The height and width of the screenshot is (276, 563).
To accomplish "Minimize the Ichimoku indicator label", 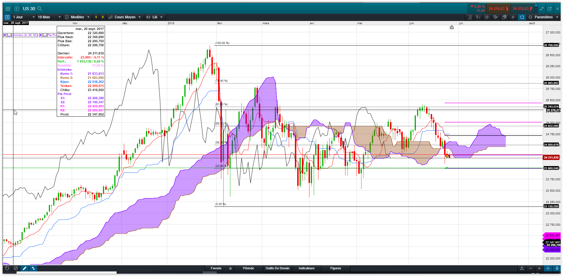I will coord(9,35).
